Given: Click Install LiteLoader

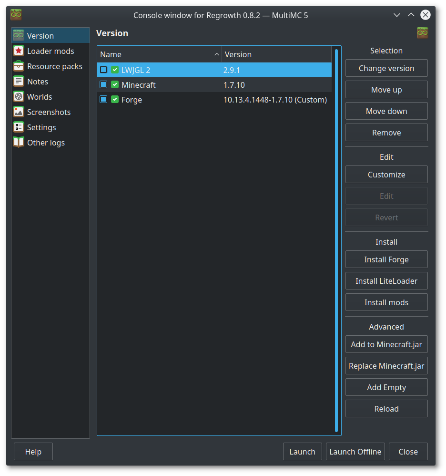Looking at the screenshot, I should click(x=386, y=280).
